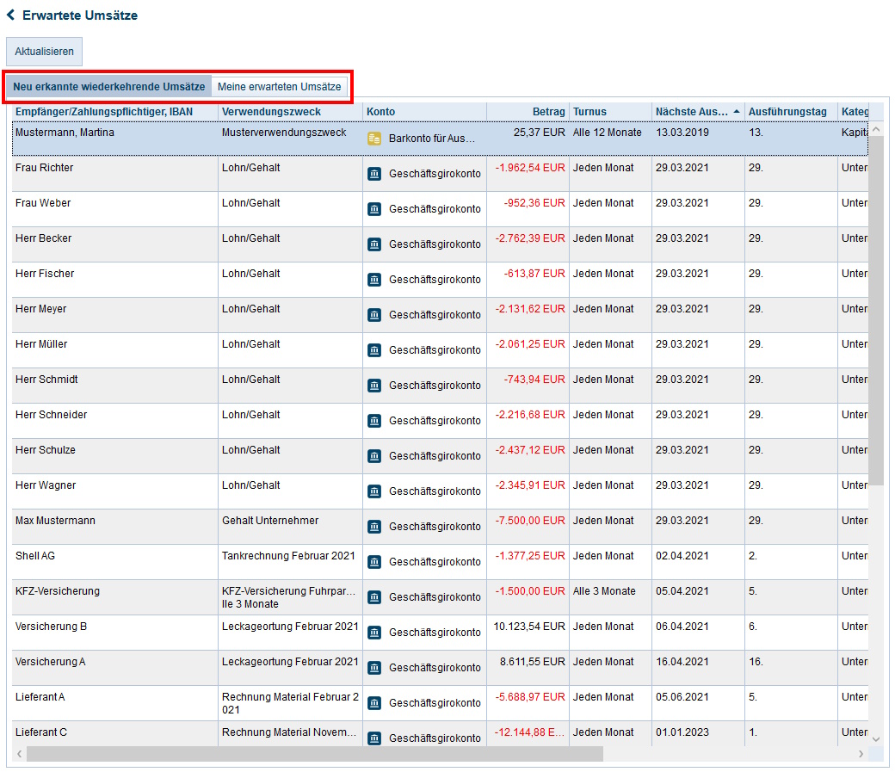Click the bank icon in KFZ-Versicherung row
895x772 pixels.
[374, 597]
